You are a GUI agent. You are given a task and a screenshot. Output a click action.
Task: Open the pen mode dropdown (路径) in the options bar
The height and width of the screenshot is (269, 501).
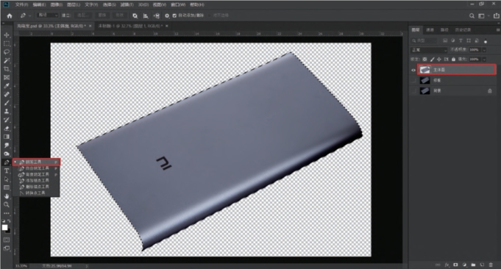click(x=48, y=15)
